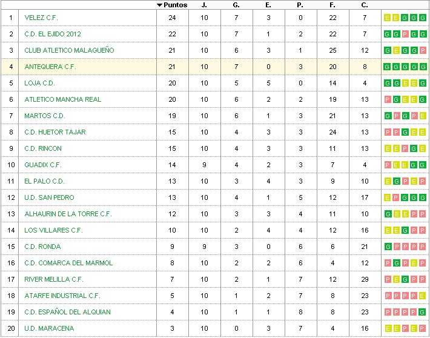This screenshot has height=338, width=430.
Task: Click the green G badge in C.D. ESPAÑOL DEL ALQUIAN row
Action: (422, 312)
